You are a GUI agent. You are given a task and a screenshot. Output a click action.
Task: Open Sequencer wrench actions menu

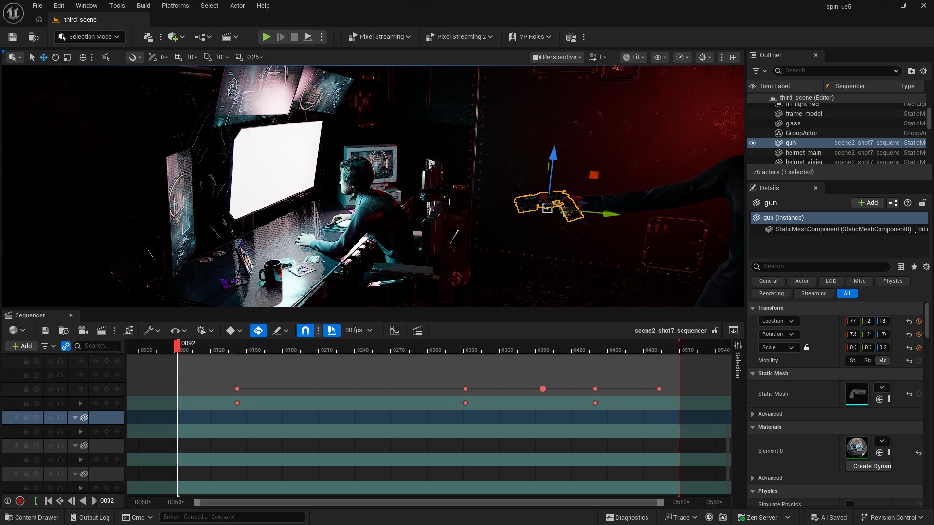click(x=152, y=331)
